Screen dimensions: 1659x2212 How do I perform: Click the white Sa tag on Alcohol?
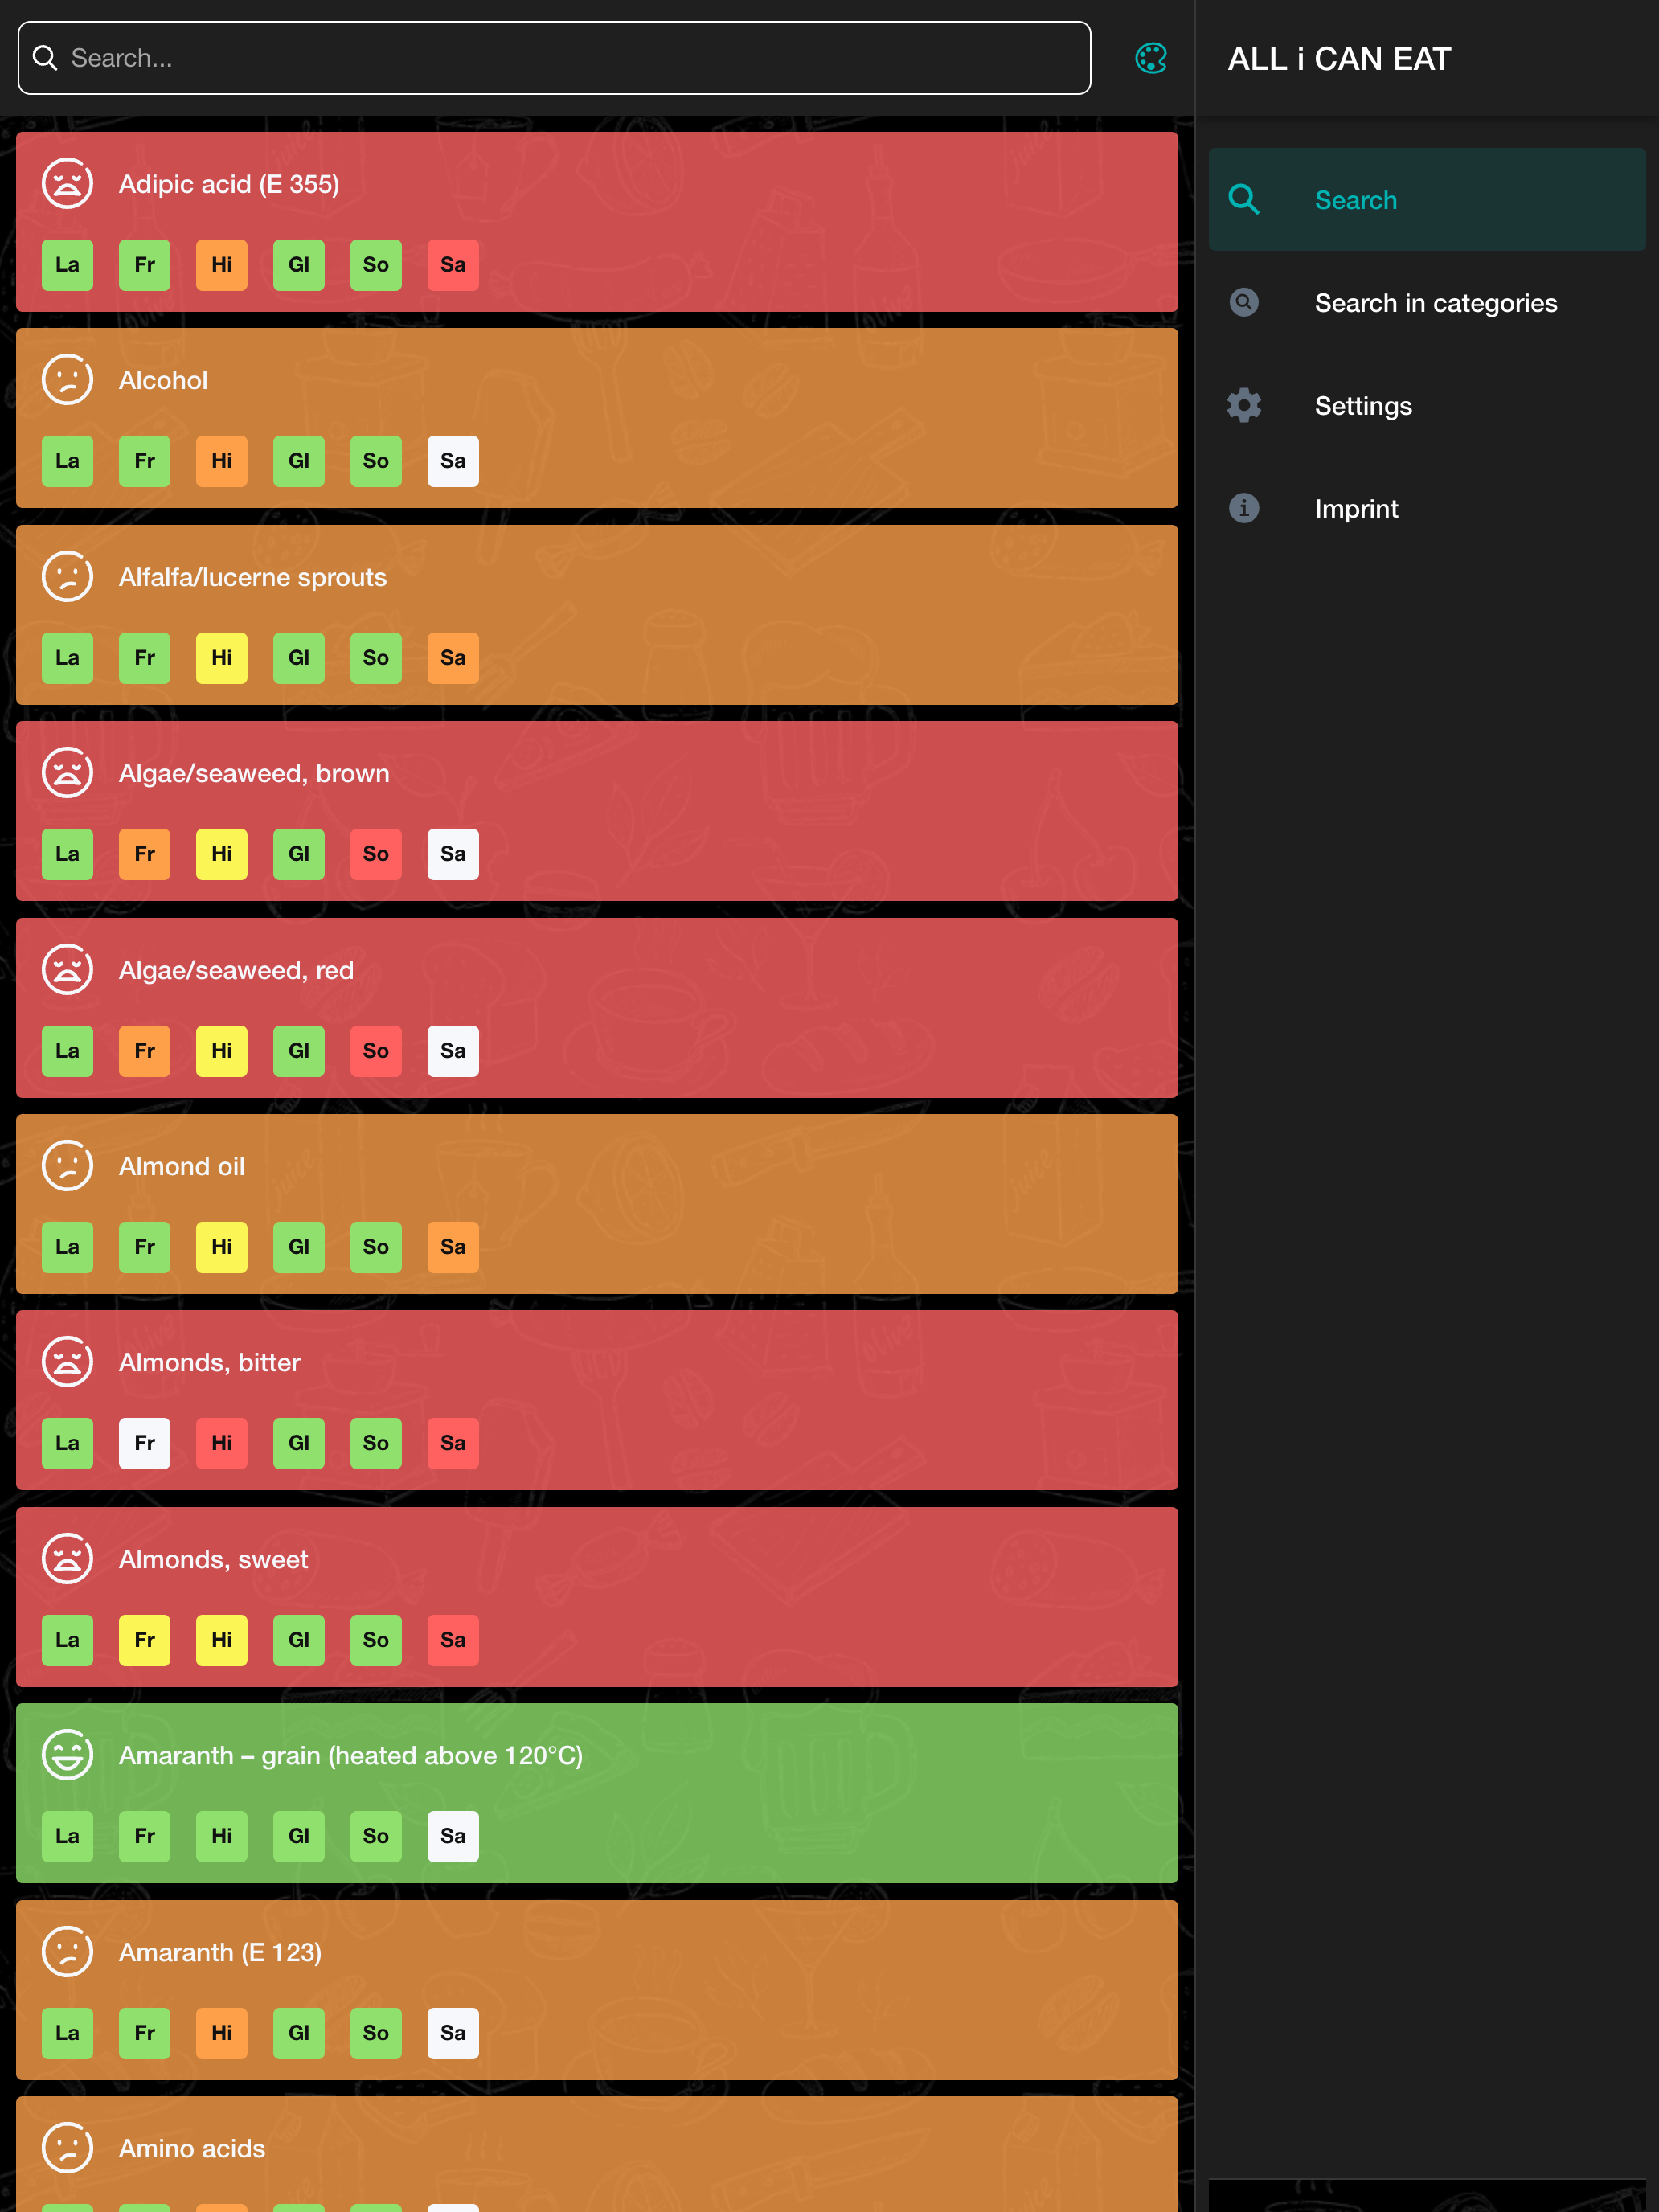453,461
